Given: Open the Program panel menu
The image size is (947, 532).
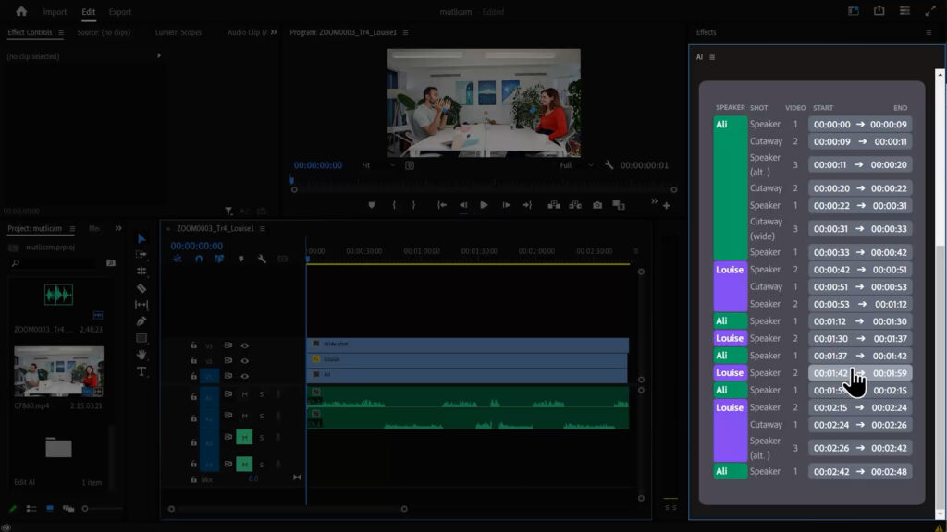Looking at the screenshot, I should pyautogui.click(x=406, y=31).
